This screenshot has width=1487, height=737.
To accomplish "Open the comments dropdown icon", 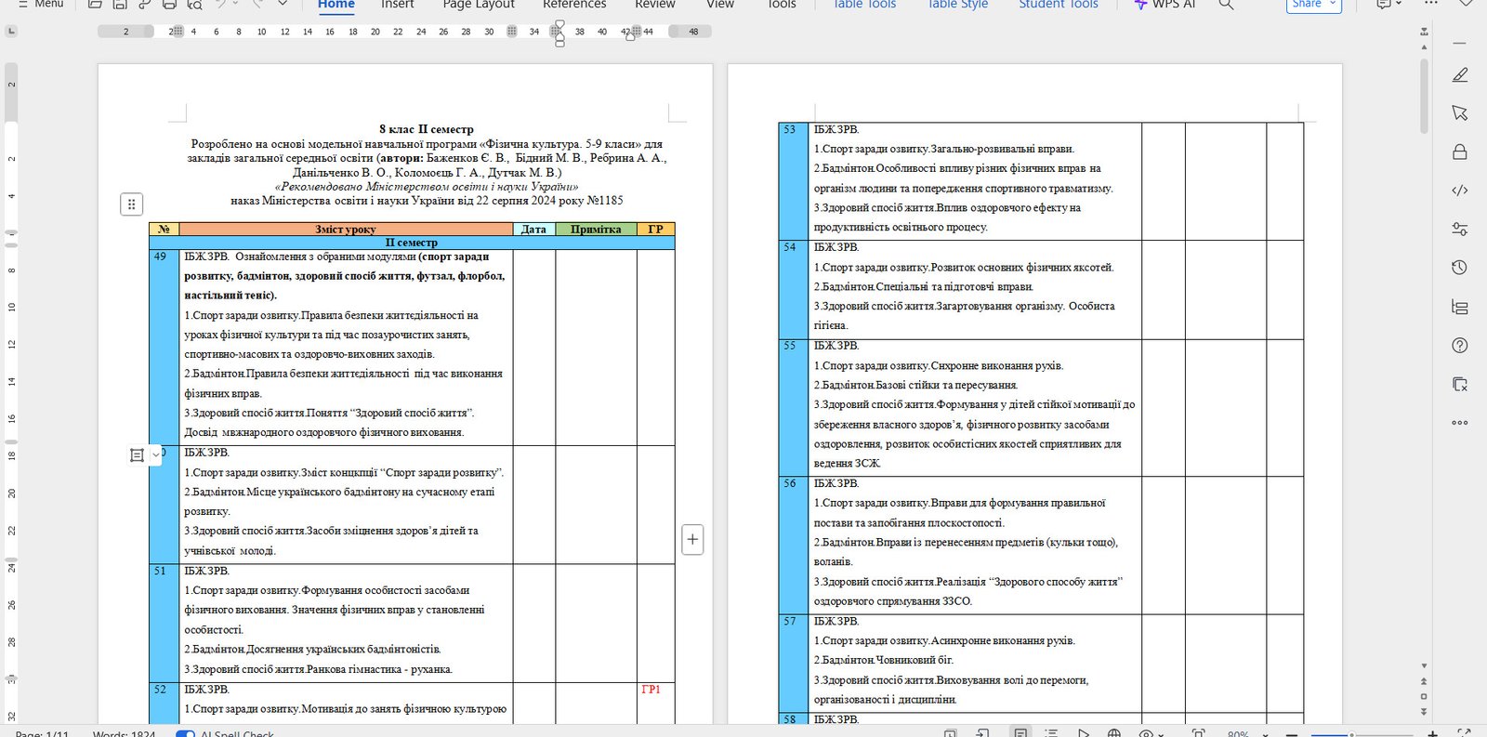I will tap(1388, 5).
